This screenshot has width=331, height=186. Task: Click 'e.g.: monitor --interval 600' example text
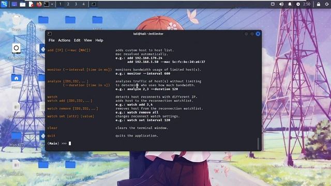[x=143, y=73]
